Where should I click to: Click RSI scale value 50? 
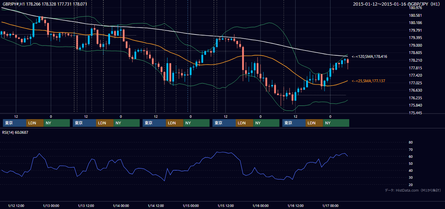tap(411, 164)
